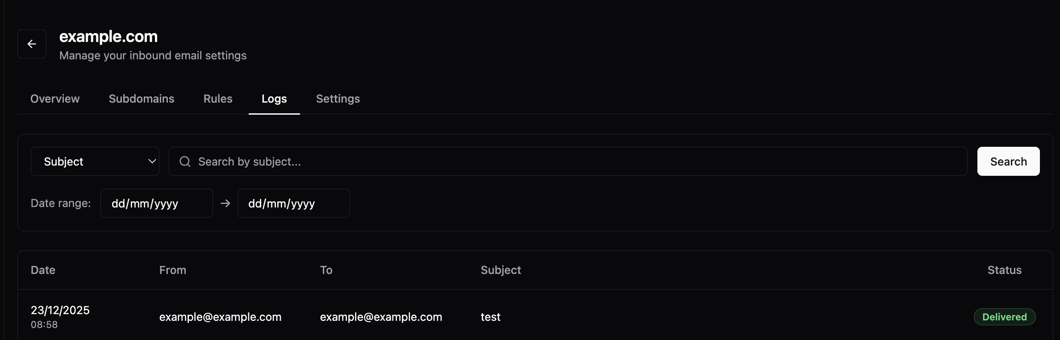This screenshot has height=340, width=1060.
Task: Open the Settings tab
Action: click(x=338, y=99)
